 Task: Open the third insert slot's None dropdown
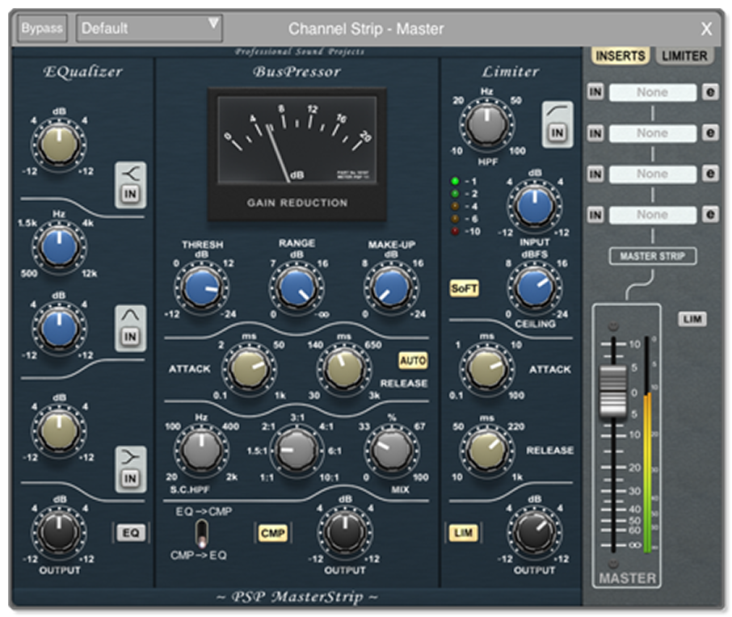point(653,174)
